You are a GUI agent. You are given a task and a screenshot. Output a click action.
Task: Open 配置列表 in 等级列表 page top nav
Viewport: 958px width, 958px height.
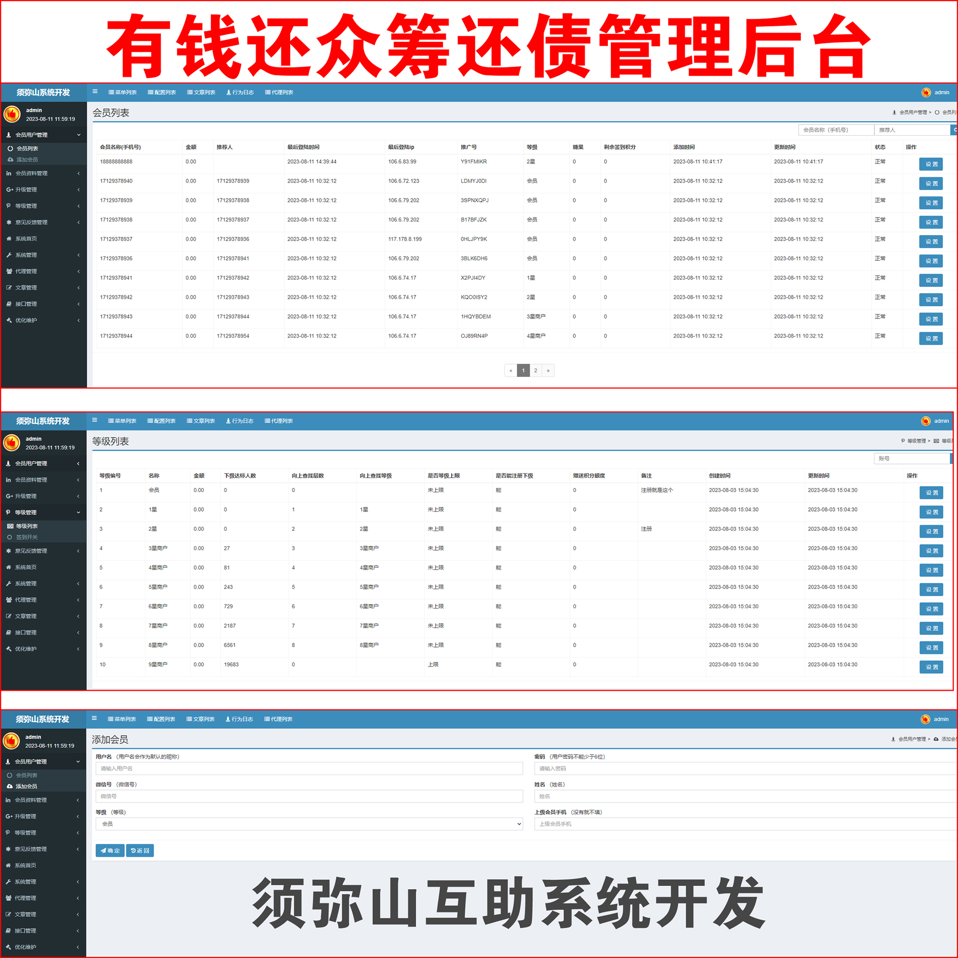click(162, 421)
